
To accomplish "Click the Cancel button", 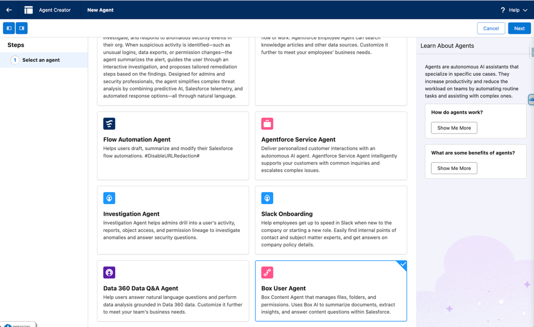I will pos(491,28).
